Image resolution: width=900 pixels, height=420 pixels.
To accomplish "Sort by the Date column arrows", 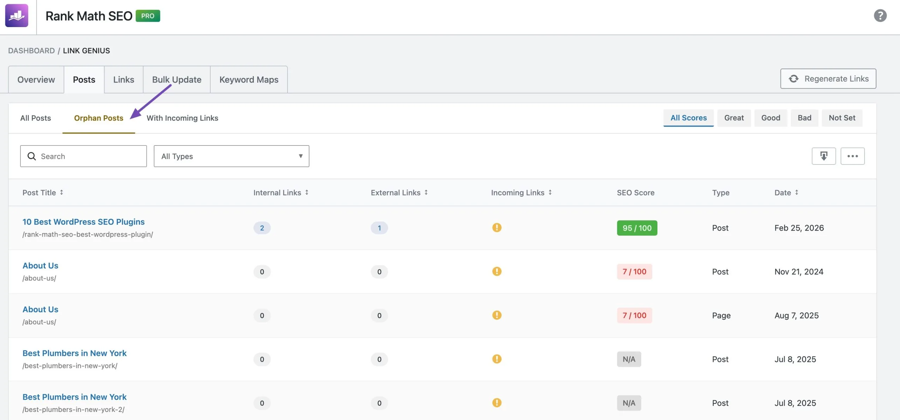I will tap(797, 192).
